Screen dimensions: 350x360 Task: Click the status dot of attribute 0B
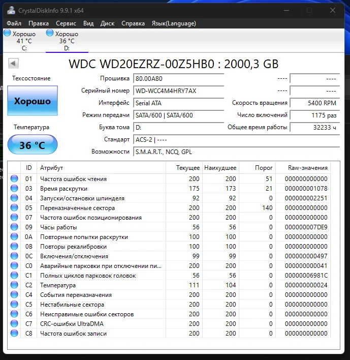[14, 246]
